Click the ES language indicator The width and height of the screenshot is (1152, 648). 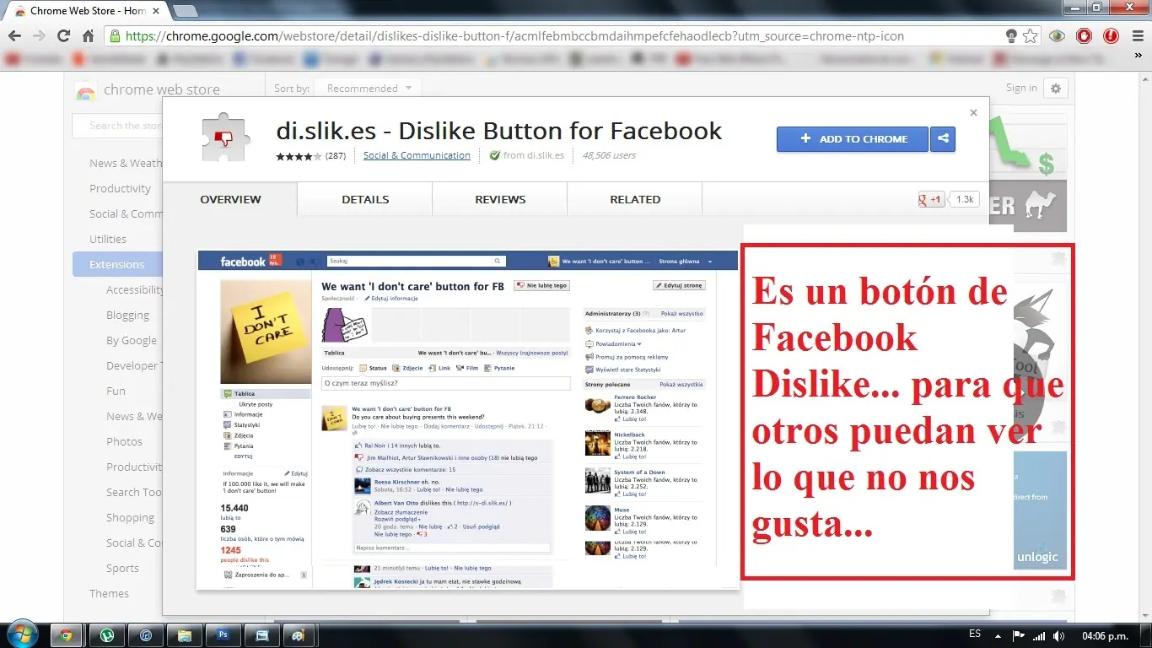(975, 634)
